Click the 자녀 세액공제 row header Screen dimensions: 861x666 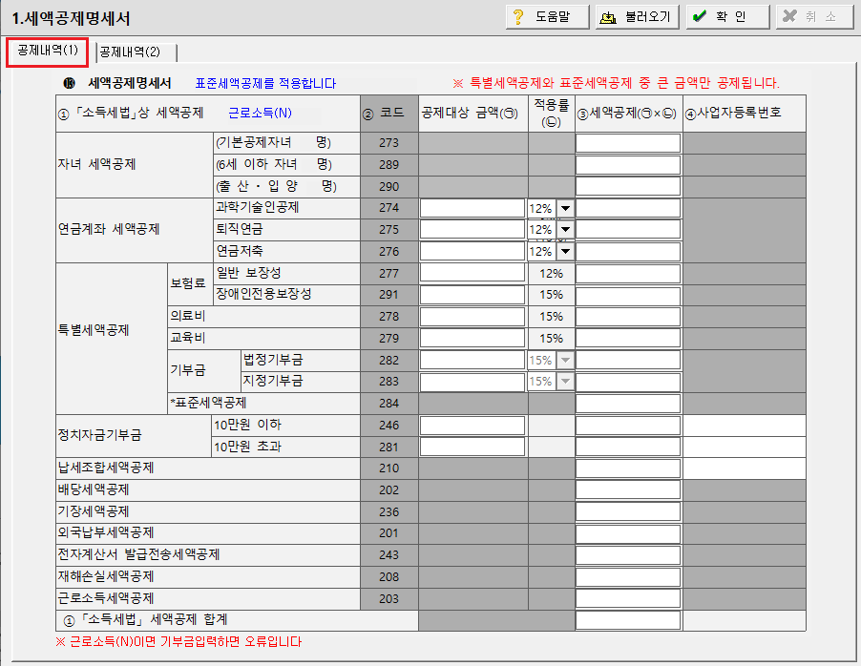pos(135,165)
